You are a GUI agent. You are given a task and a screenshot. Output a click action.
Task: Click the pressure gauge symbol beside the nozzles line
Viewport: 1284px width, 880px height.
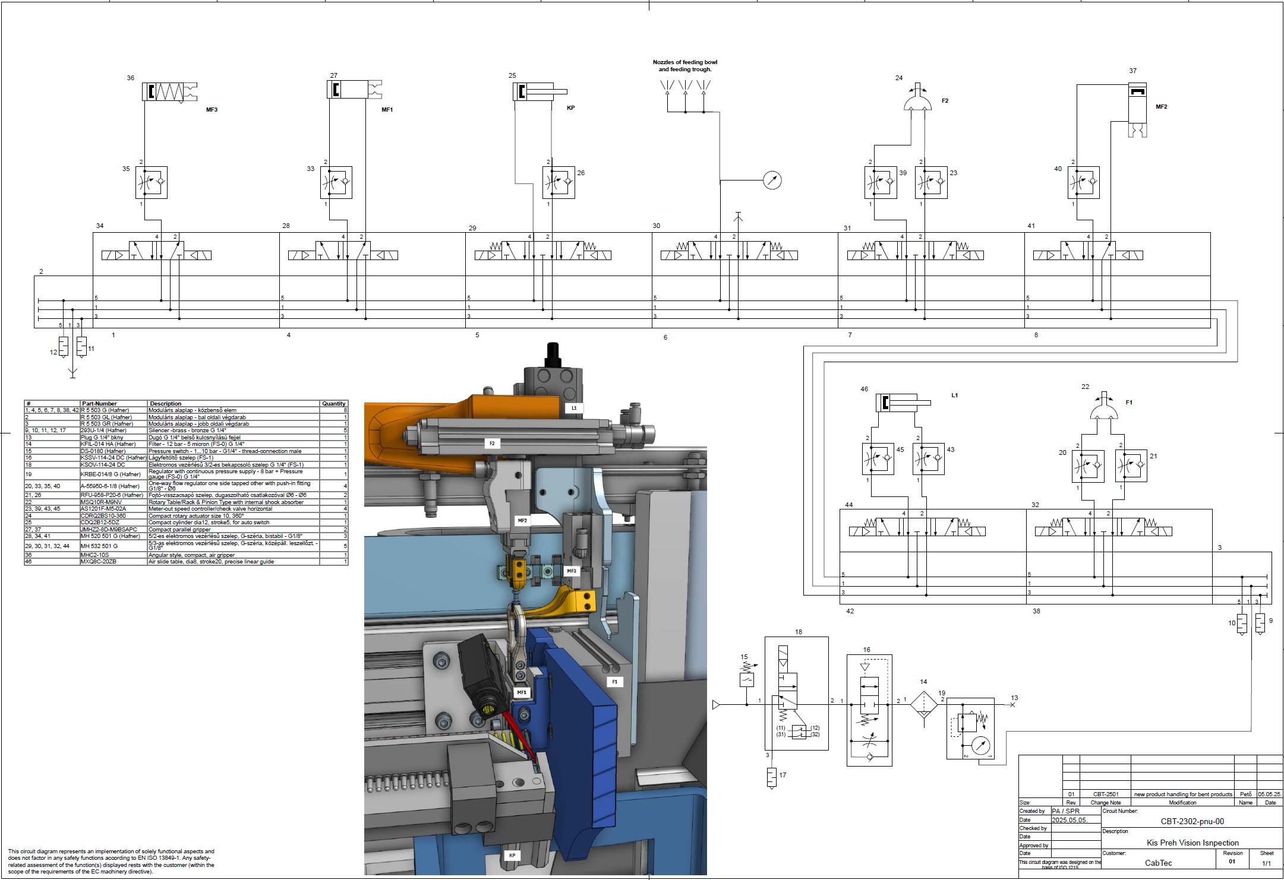click(x=772, y=180)
